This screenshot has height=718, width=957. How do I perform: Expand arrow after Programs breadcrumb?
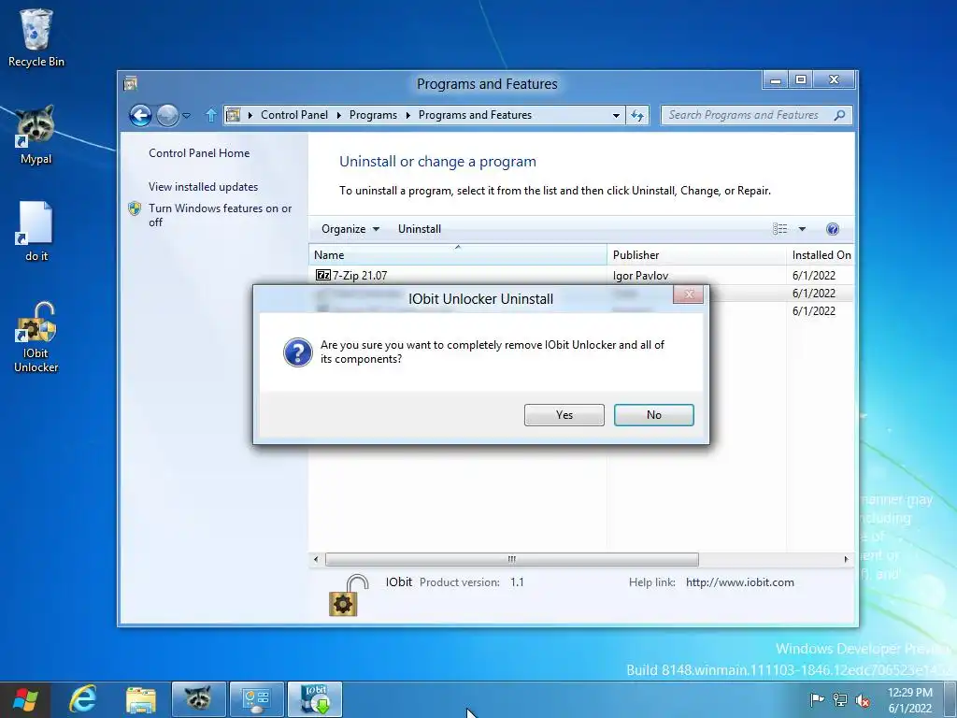pyautogui.click(x=407, y=115)
